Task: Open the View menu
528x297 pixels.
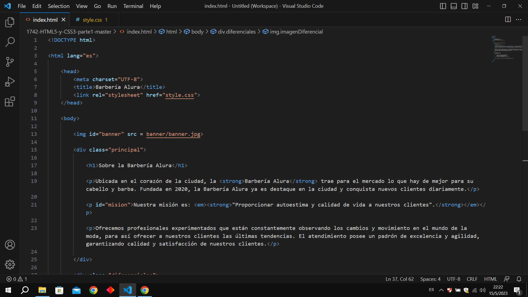Action: (x=82, y=6)
